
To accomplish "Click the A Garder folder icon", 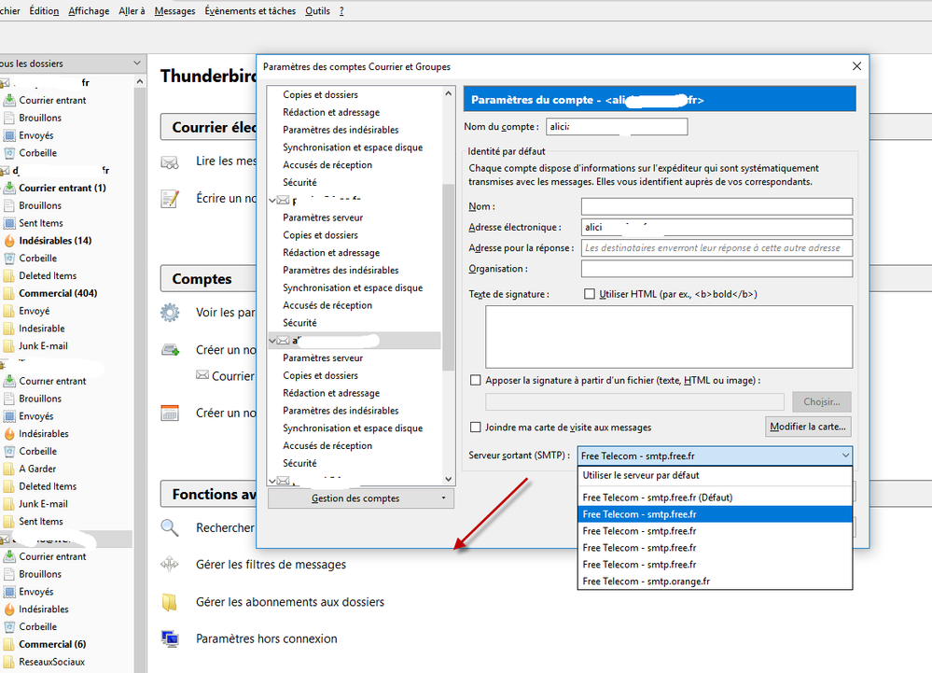I will 9,470.
